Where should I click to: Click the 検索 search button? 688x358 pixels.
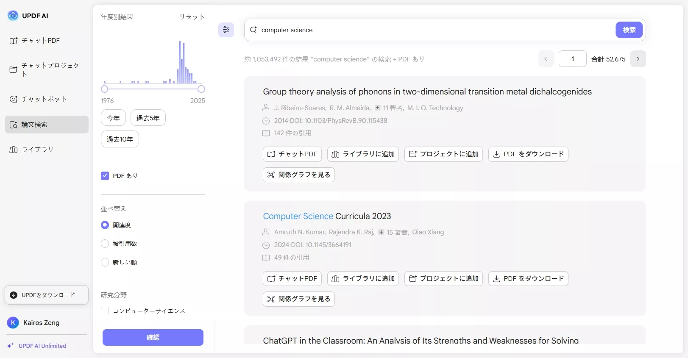click(629, 30)
